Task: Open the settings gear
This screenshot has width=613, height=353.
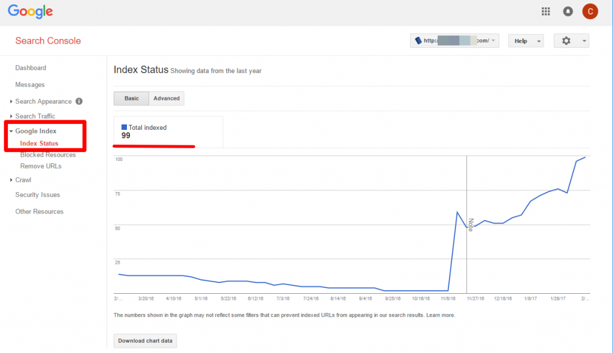Action: click(566, 40)
